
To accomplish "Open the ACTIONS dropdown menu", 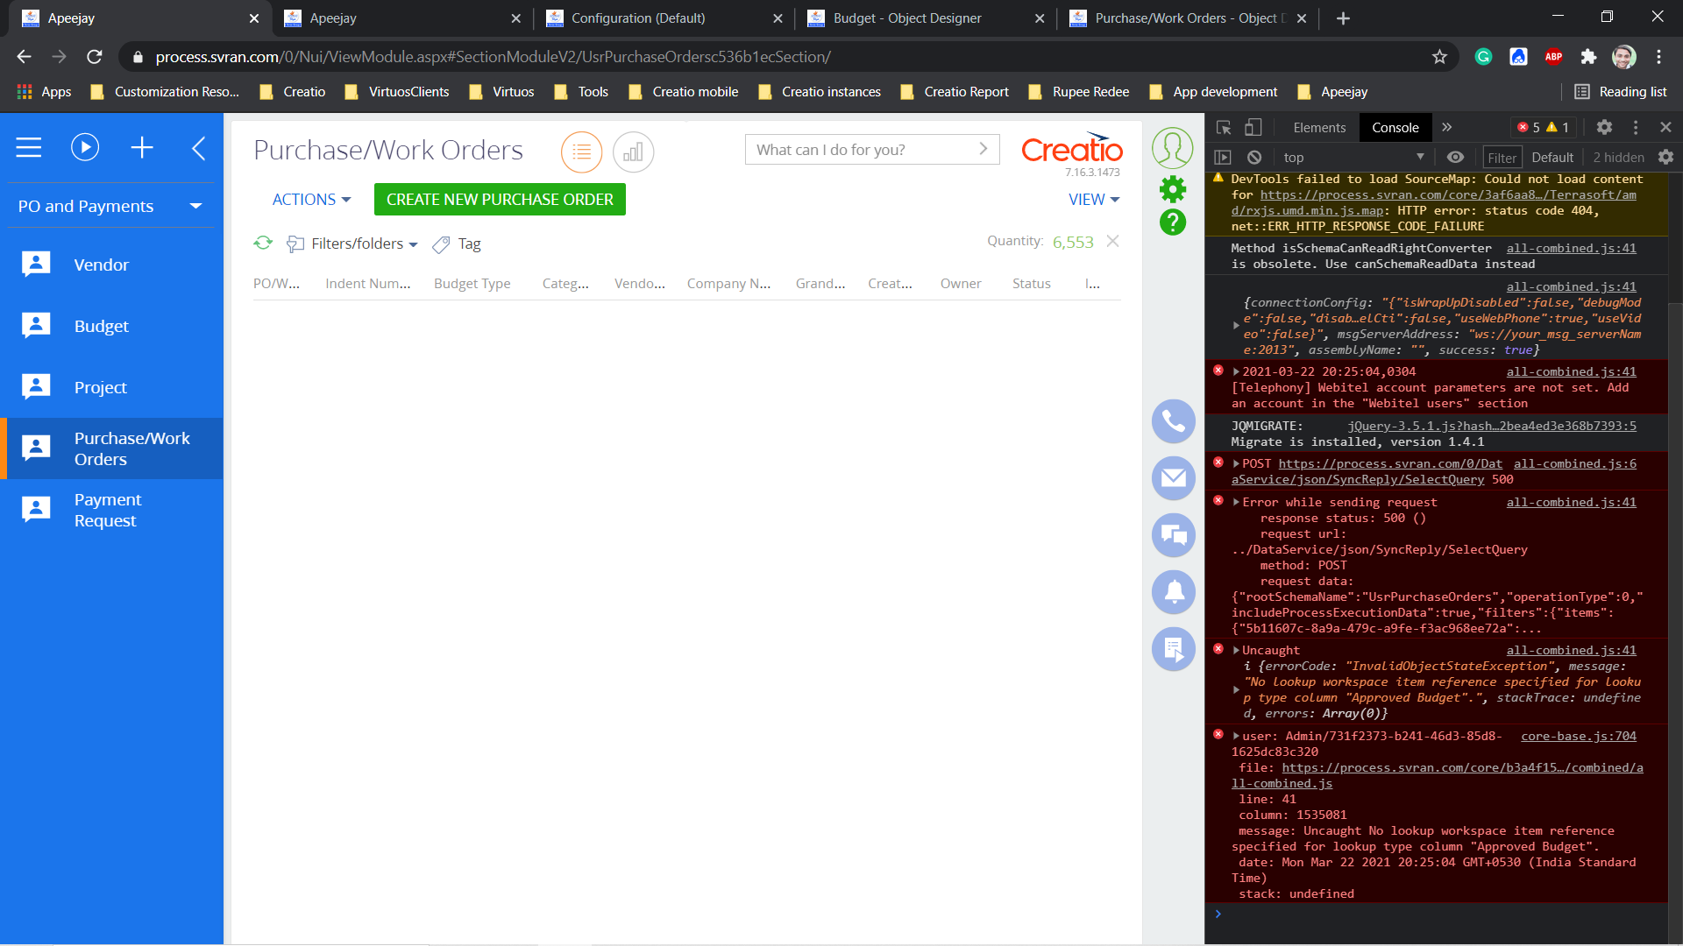I will (311, 200).
